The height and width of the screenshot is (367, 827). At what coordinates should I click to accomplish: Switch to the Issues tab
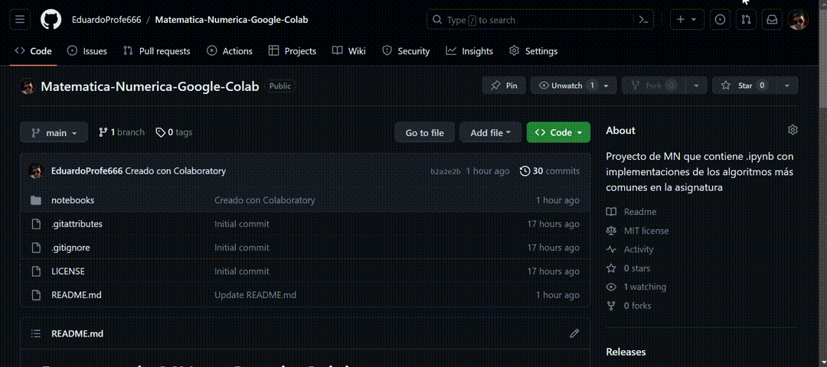(x=87, y=51)
